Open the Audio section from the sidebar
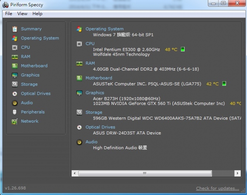 (x=27, y=103)
